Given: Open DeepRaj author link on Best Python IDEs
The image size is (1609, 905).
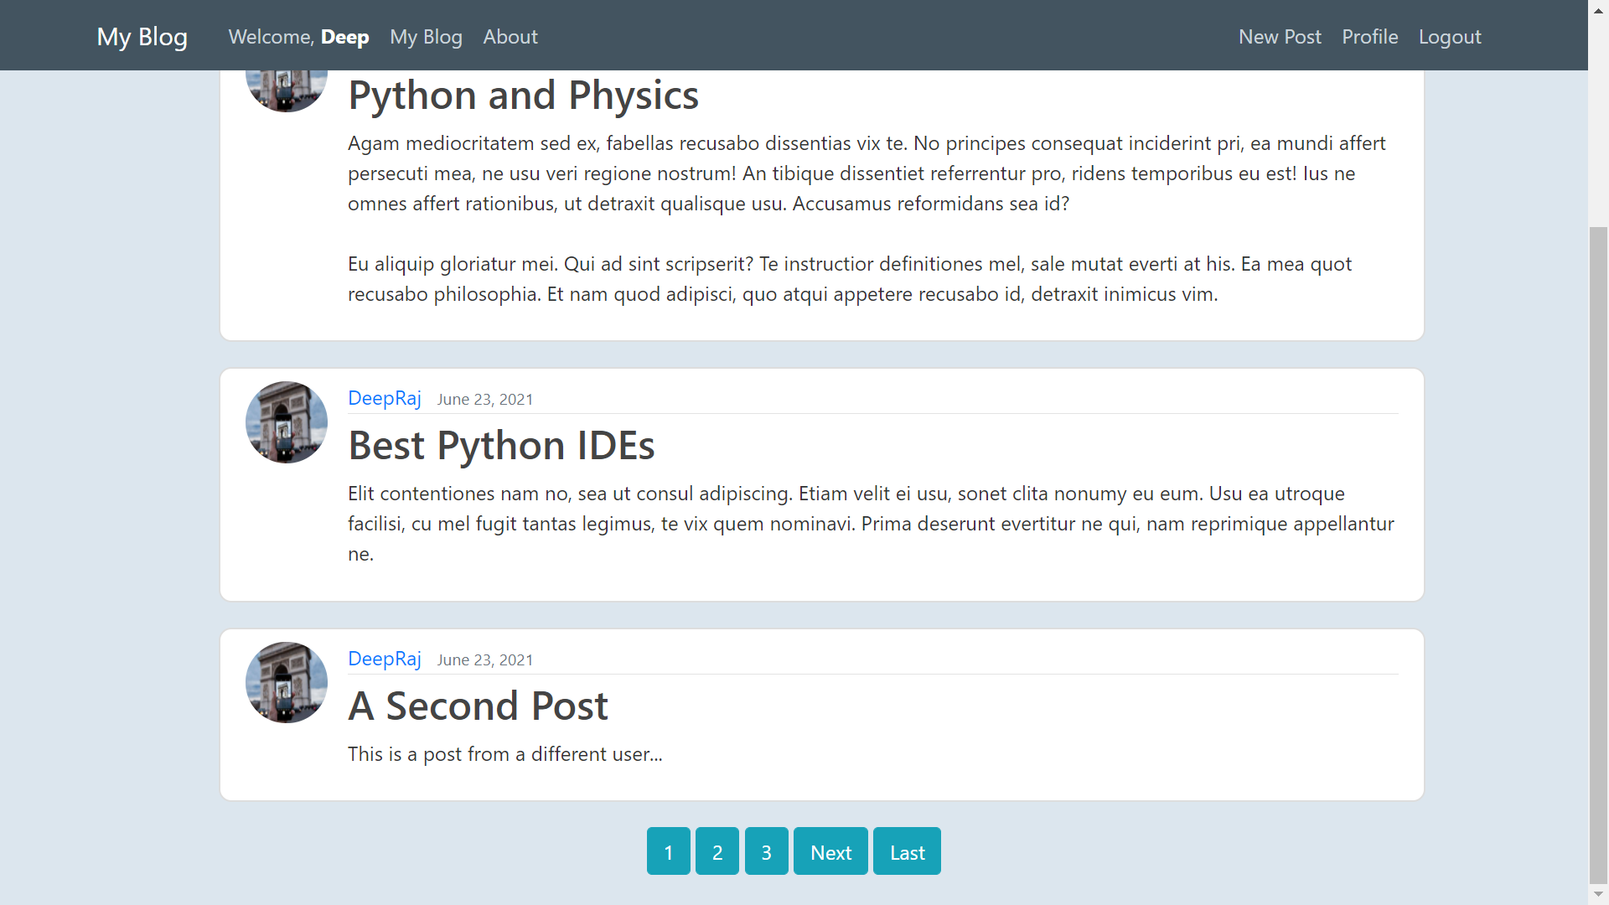Looking at the screenshot, I should [x=384, y=398].
